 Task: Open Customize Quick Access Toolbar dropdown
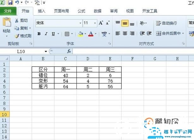pos(44,3)
